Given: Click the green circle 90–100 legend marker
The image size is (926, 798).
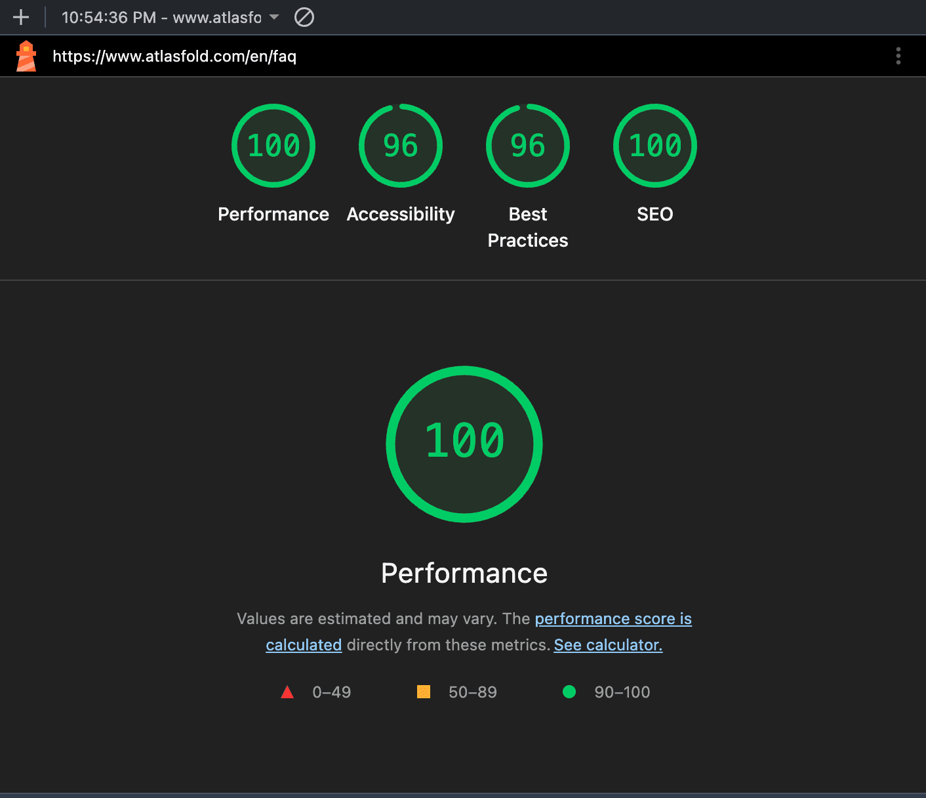Looking at the screenshot, I should (x=569, y=692).
